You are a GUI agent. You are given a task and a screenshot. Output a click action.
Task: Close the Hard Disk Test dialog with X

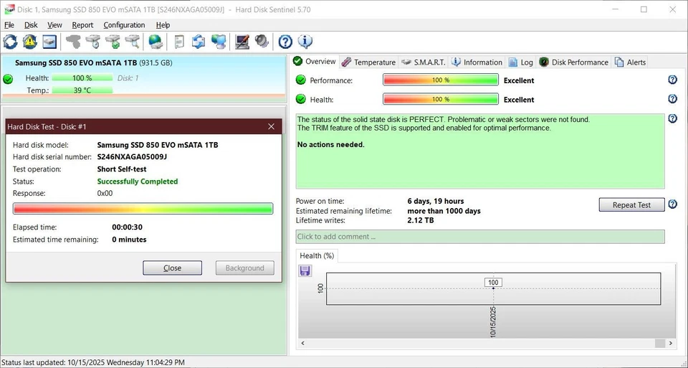(x=271, y=126)
